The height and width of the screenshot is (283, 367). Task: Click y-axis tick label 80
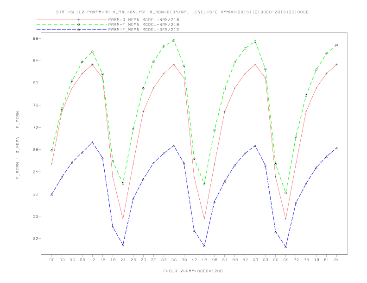tap(35, 83)
